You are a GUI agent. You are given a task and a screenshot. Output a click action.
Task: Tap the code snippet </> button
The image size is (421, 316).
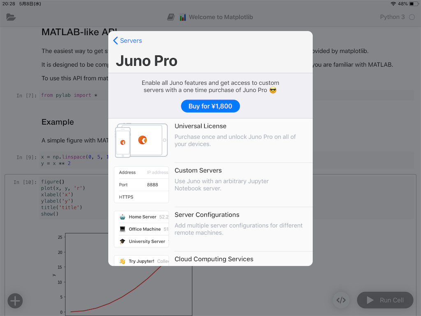[x=341, y=300]
